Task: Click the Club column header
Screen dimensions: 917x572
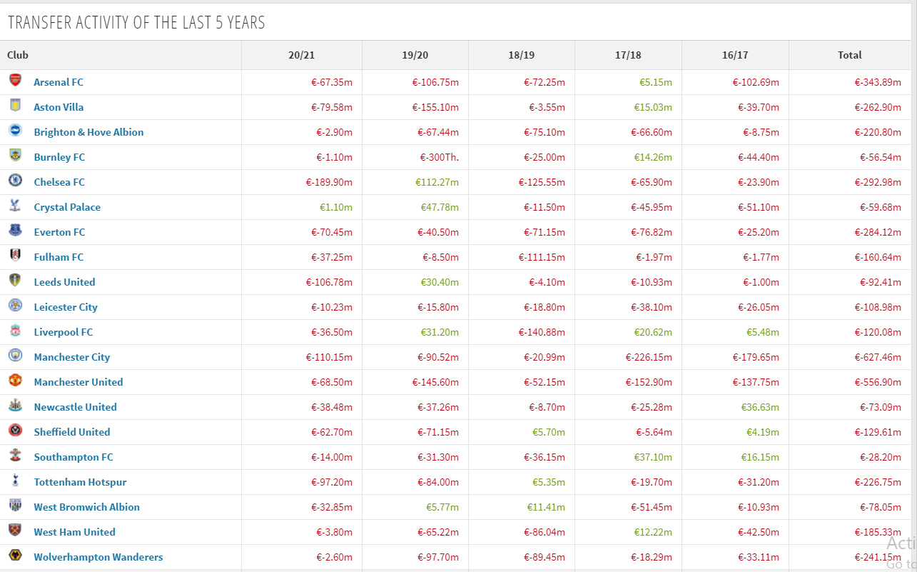Action: click(18, 55)
